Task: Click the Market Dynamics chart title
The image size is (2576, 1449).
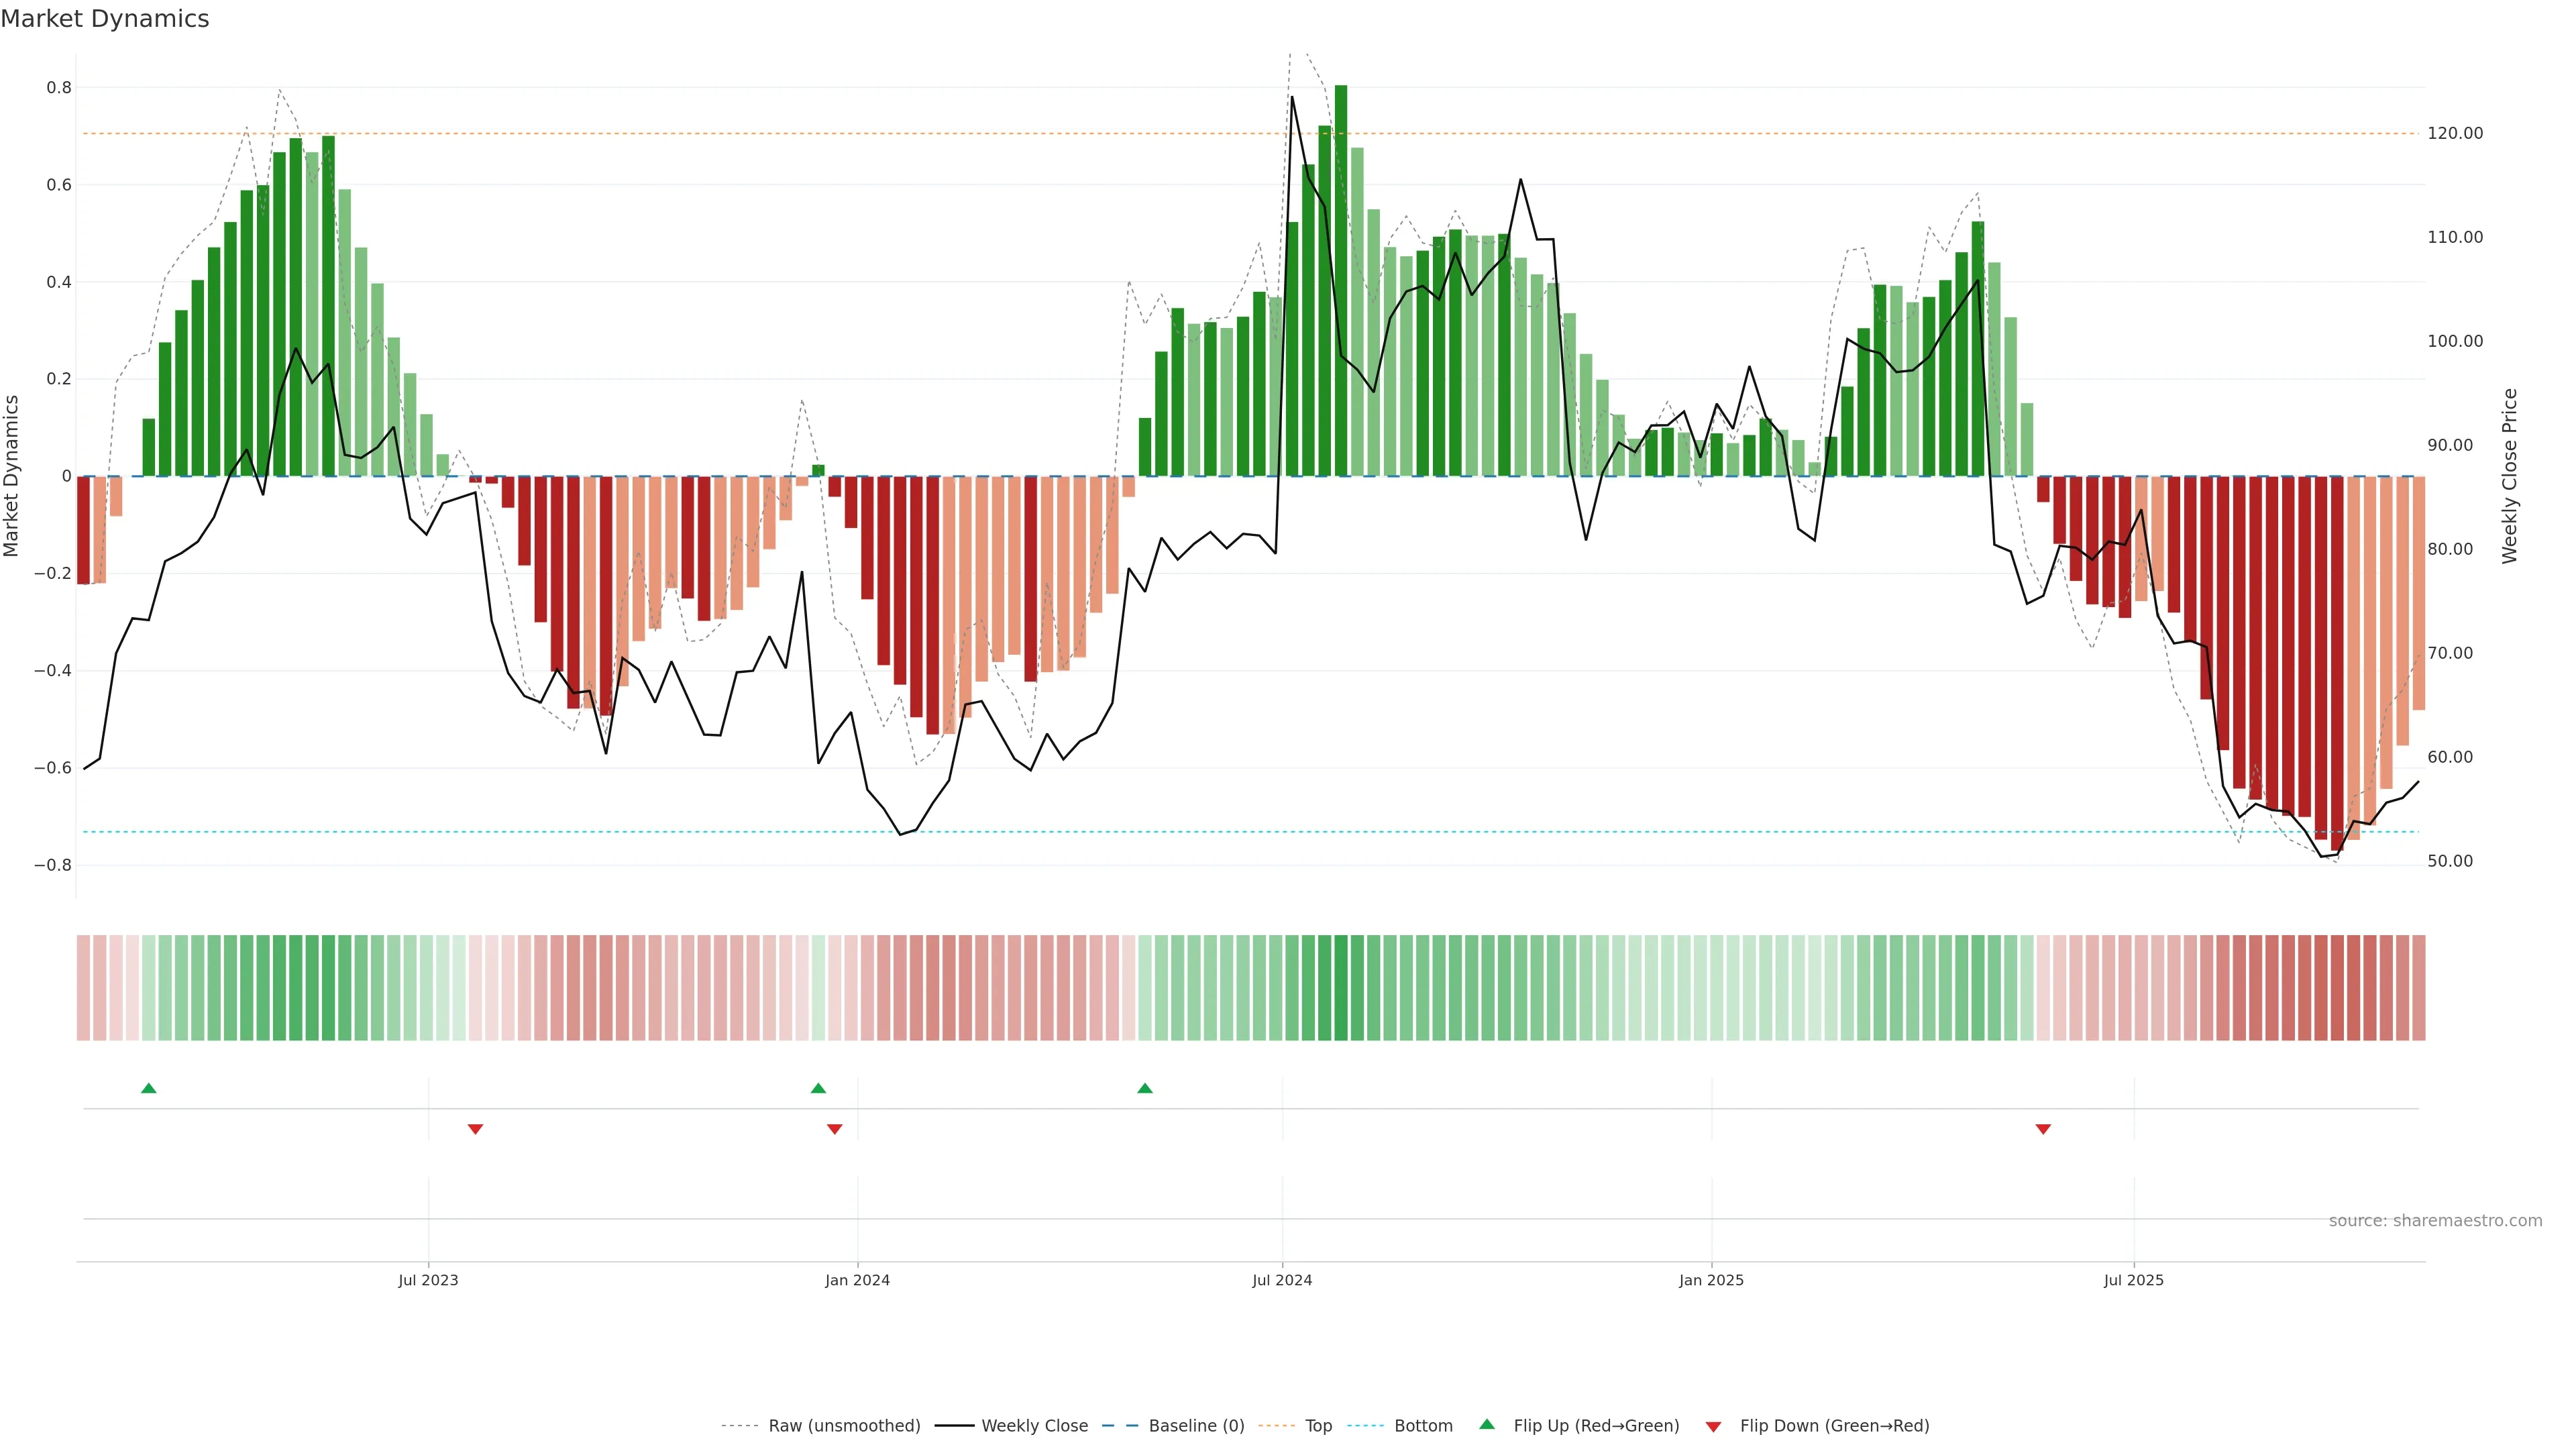Action: [105, 19]
